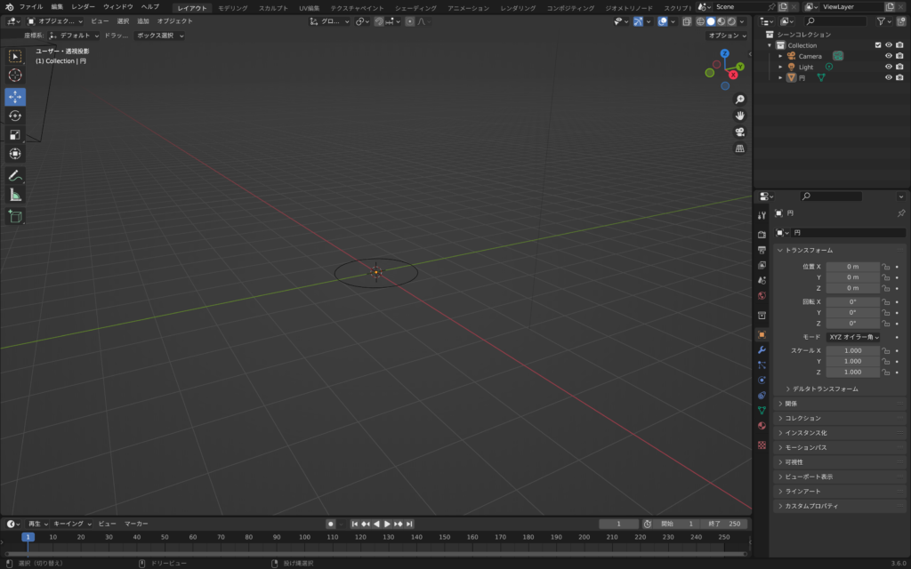The height and width of the screenshot is (569, 911).
Task: Select the Annotate pencil tool
Action: pyautogui.click(x=15, y=175)
